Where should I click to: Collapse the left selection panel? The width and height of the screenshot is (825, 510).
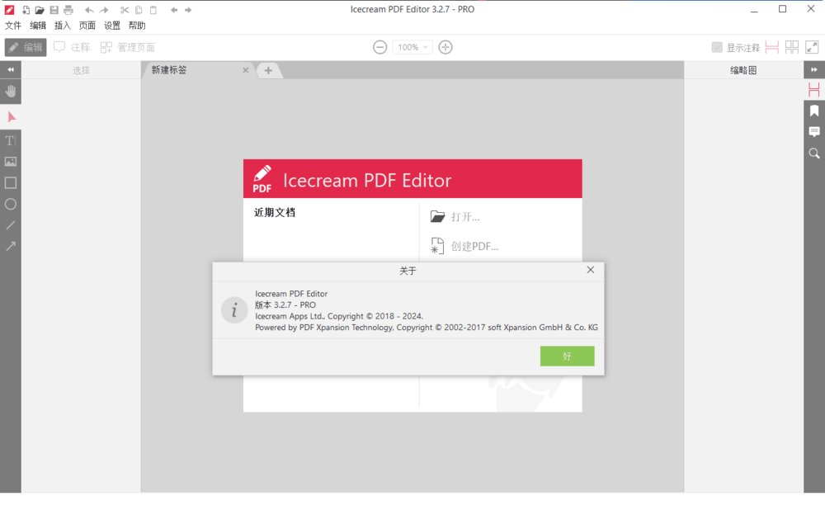click(x=10, y=69)
